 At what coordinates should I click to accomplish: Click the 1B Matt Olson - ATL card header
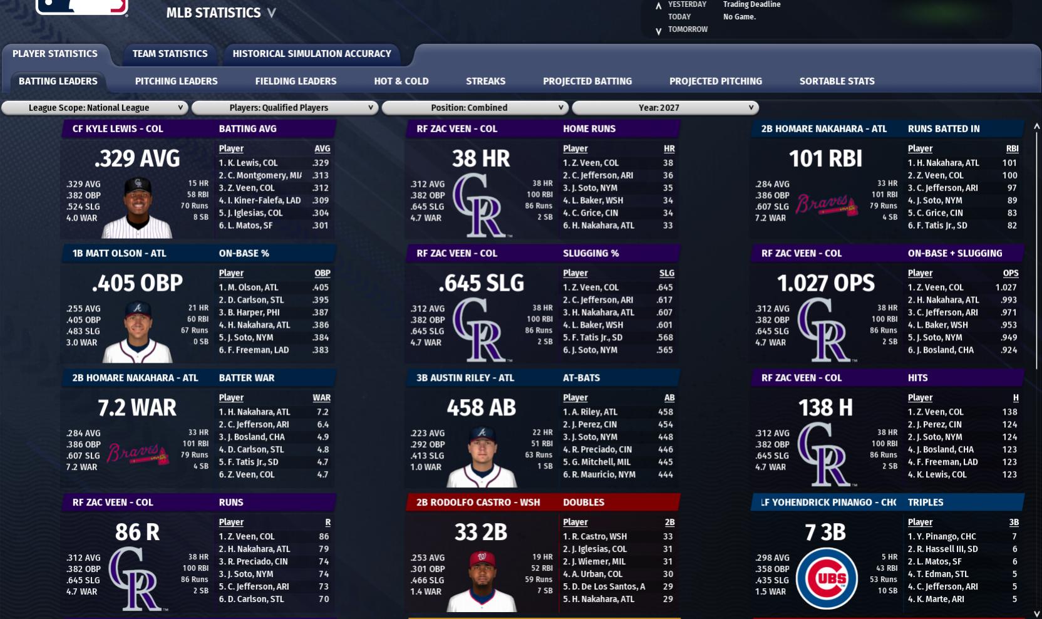pyautogui.click(x=120, y=254)
